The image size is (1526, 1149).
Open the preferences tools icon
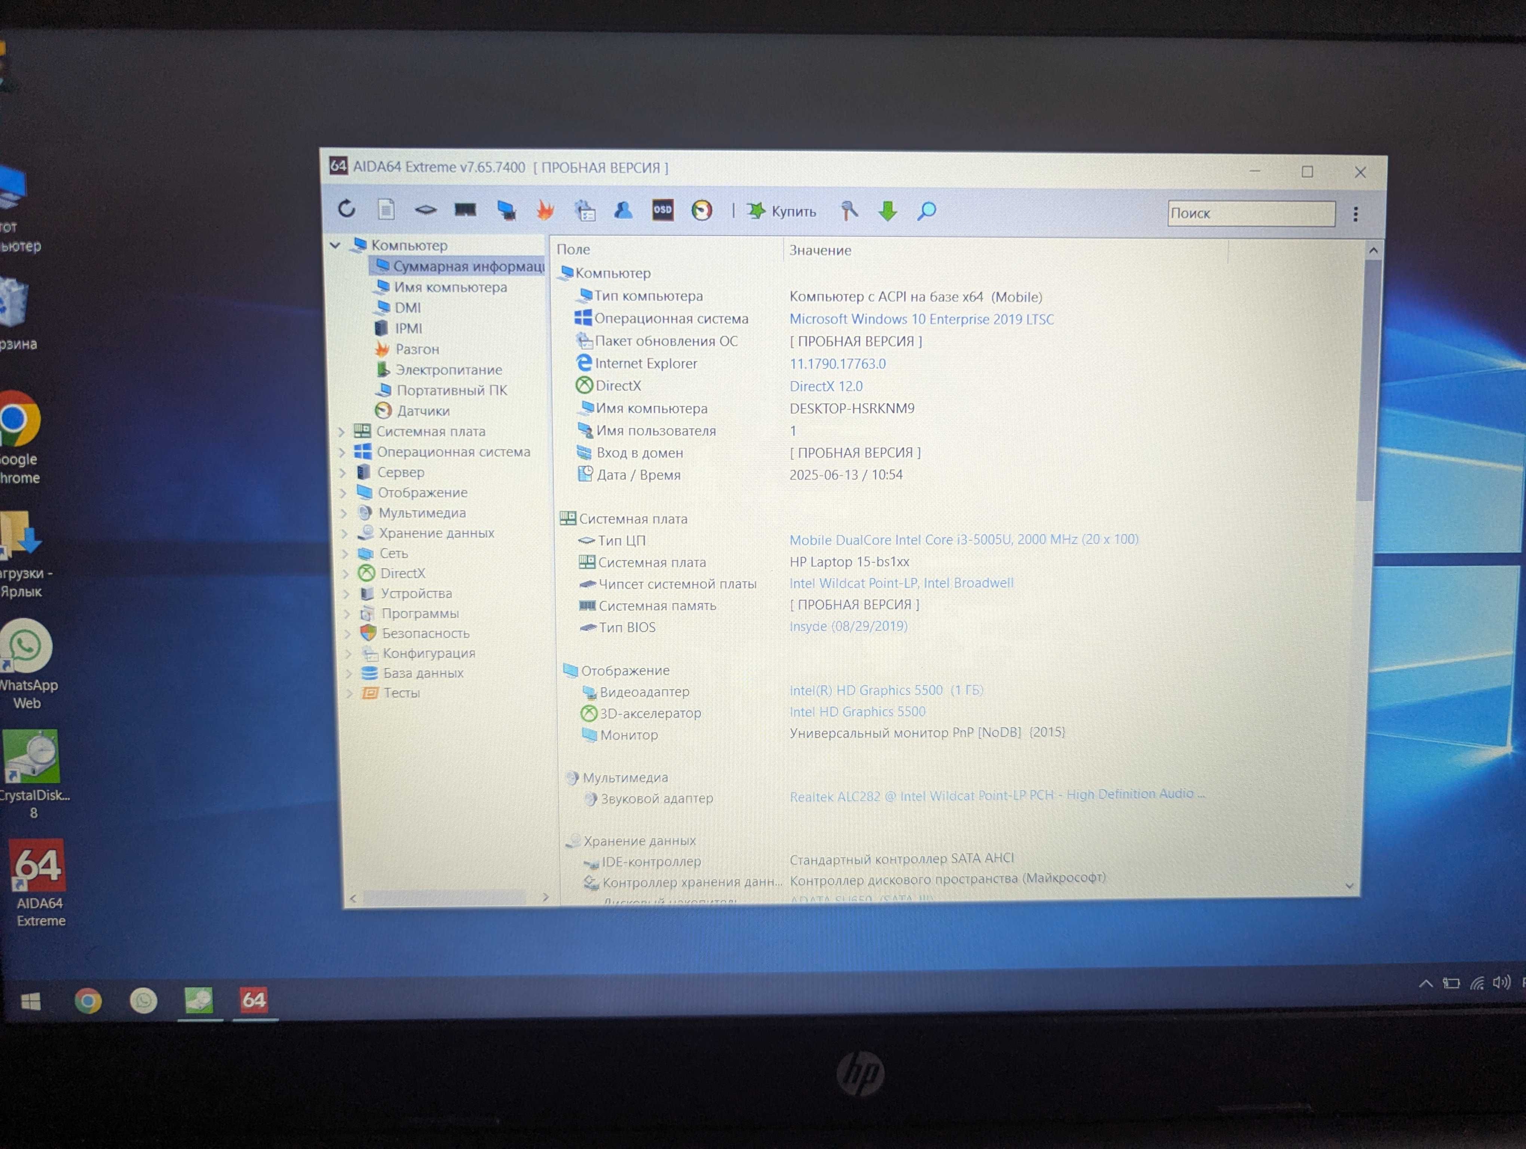(x=849, y=210)
